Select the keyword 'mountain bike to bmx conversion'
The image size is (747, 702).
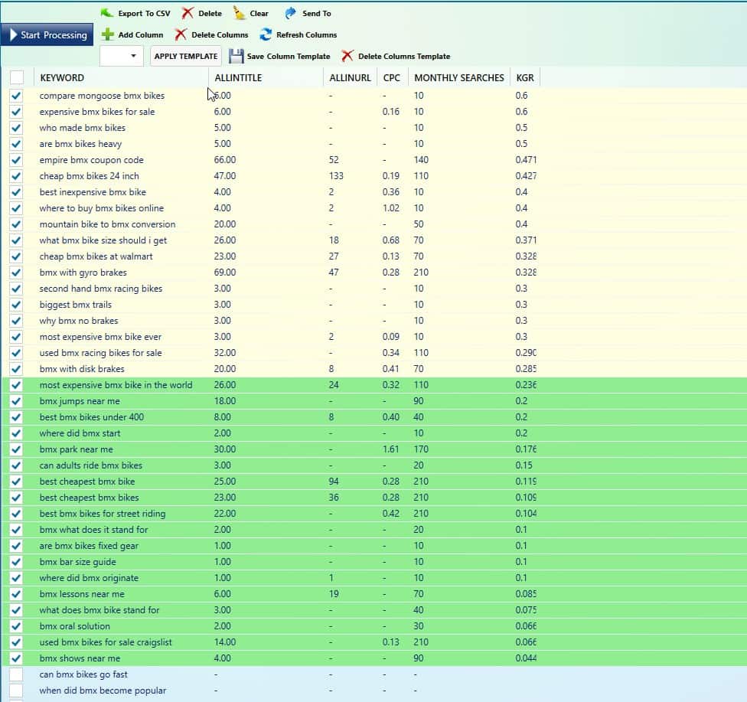click(107, 224)
